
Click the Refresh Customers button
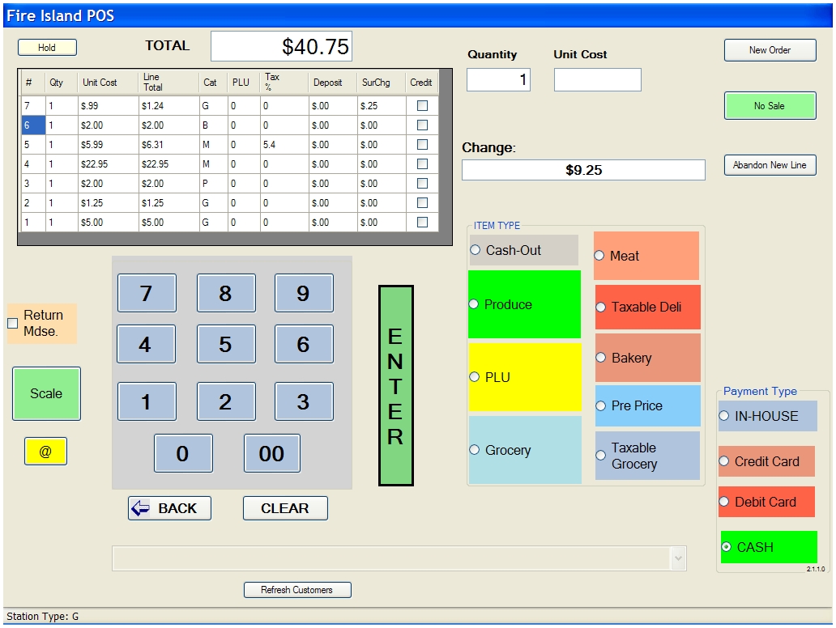(x=297, y=590)
